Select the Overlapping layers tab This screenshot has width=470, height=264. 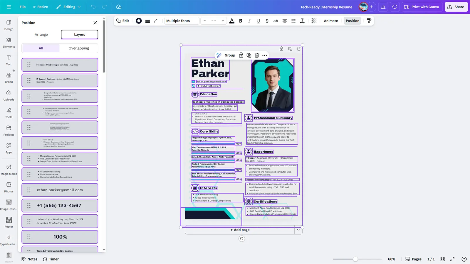click(79, 48)
